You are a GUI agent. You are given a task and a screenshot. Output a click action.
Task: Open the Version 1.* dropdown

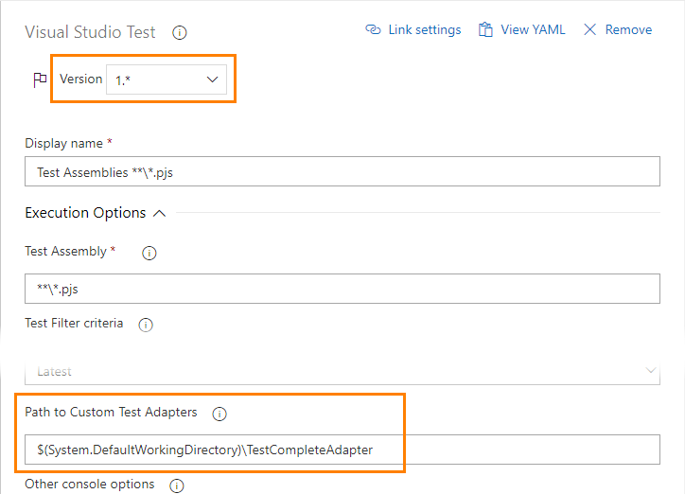pyautogui.click(x=167, y=80)
